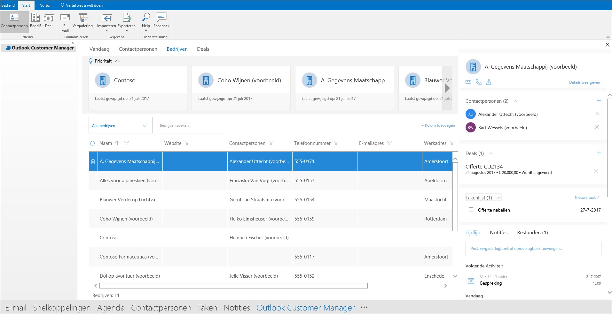Open A. Gegevens Maatschapp. priority card
Screen dimensions: 612x314
(345, 88)
